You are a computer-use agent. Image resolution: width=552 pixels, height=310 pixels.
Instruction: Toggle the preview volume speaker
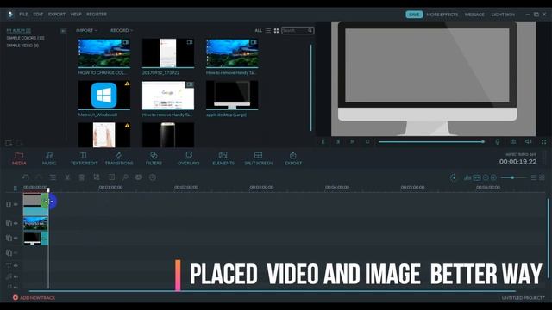tap(528, 141)
